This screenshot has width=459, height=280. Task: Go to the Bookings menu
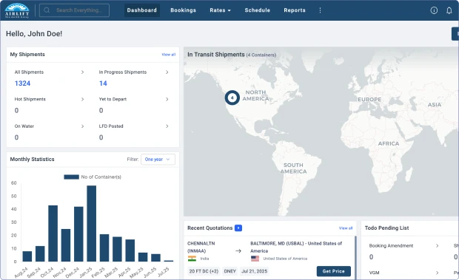coord(184,10)
